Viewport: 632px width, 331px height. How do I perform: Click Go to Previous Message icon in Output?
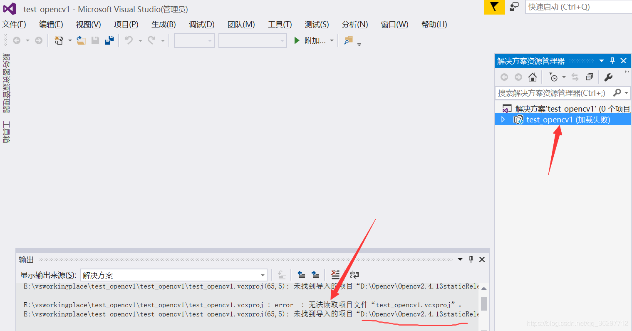coord(301,275)
